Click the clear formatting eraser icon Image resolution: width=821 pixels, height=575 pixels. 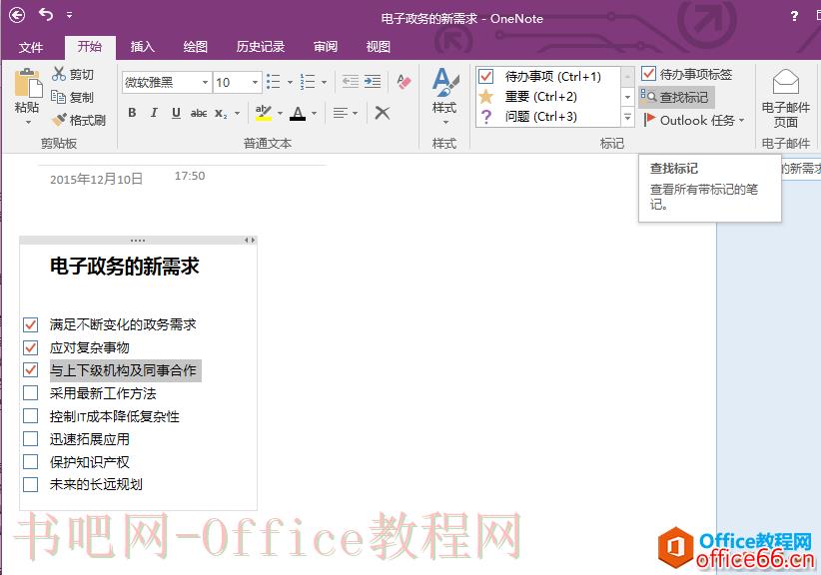tap(404, 82)
